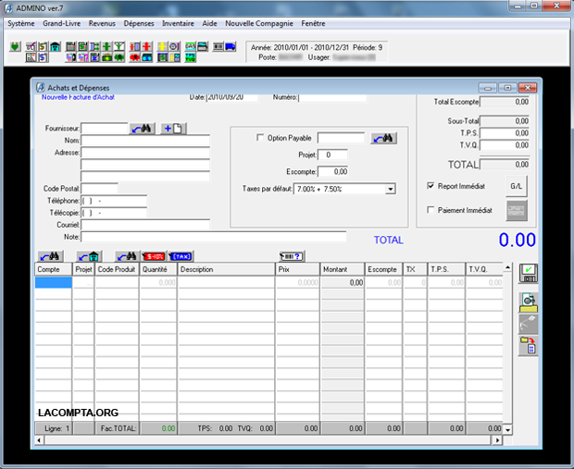Click the Nom input field

click(145, 141)
